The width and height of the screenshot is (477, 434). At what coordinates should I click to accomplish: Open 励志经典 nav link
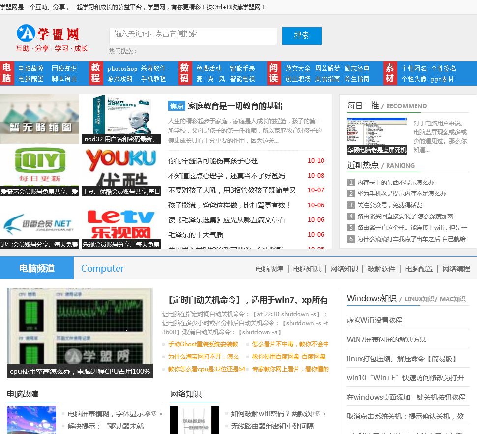click(x=357, y=68)
